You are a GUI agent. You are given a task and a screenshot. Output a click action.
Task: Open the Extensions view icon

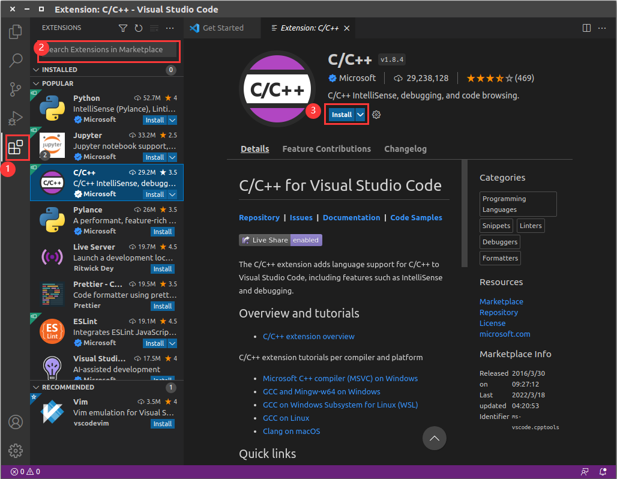[x=16, y=148]
